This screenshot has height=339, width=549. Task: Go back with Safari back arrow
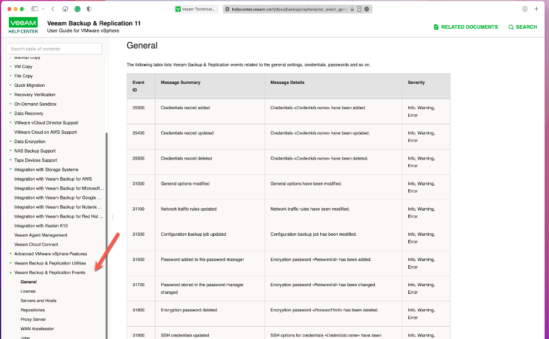coord(53,9)
